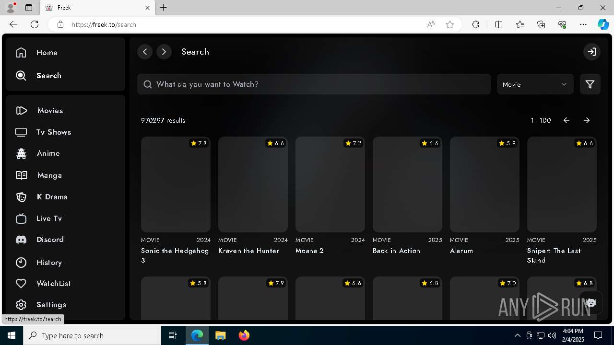Open the Moana 2 poster
The width and height of the screenshot is (614, 345).
coord(330,184)
